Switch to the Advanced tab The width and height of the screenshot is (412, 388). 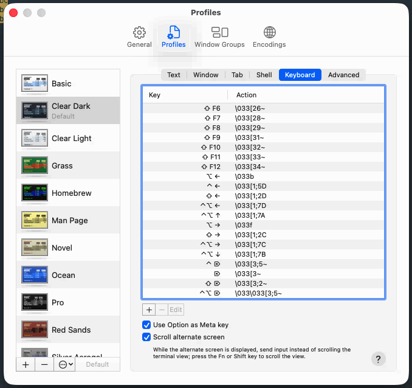click(x=343, y=75)
